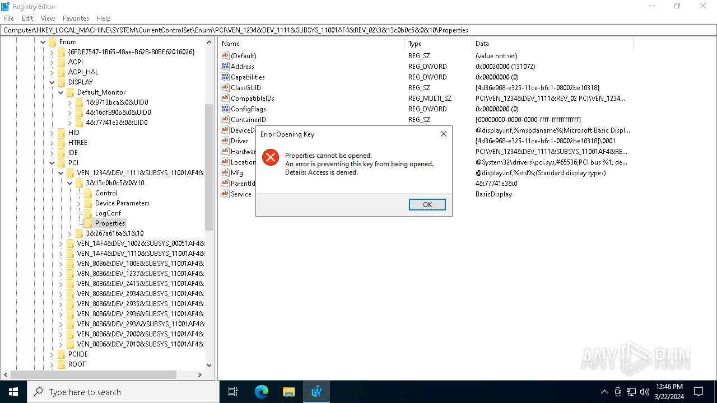
Task: Click the (Default) value string icon
Action: click(x=225, y=55)
